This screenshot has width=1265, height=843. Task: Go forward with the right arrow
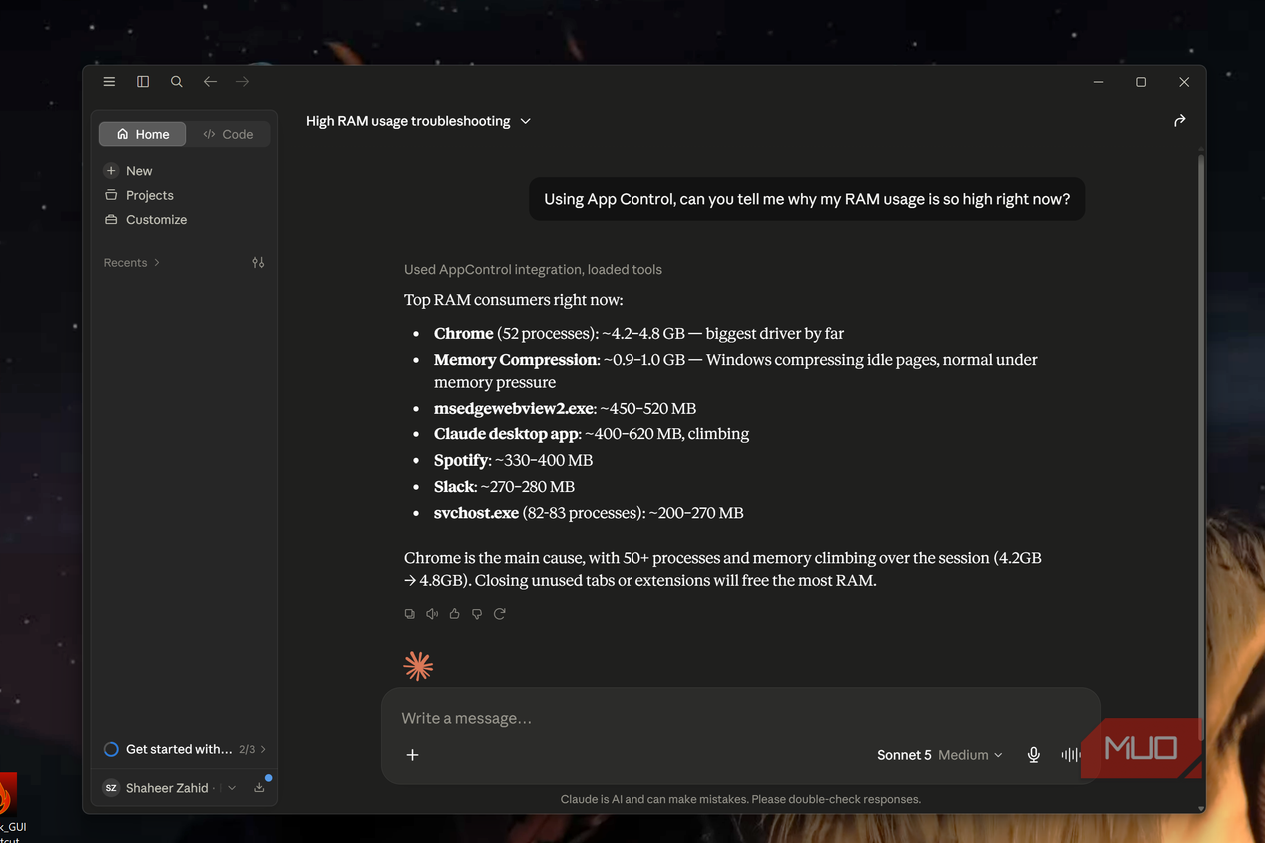[242, 82]
